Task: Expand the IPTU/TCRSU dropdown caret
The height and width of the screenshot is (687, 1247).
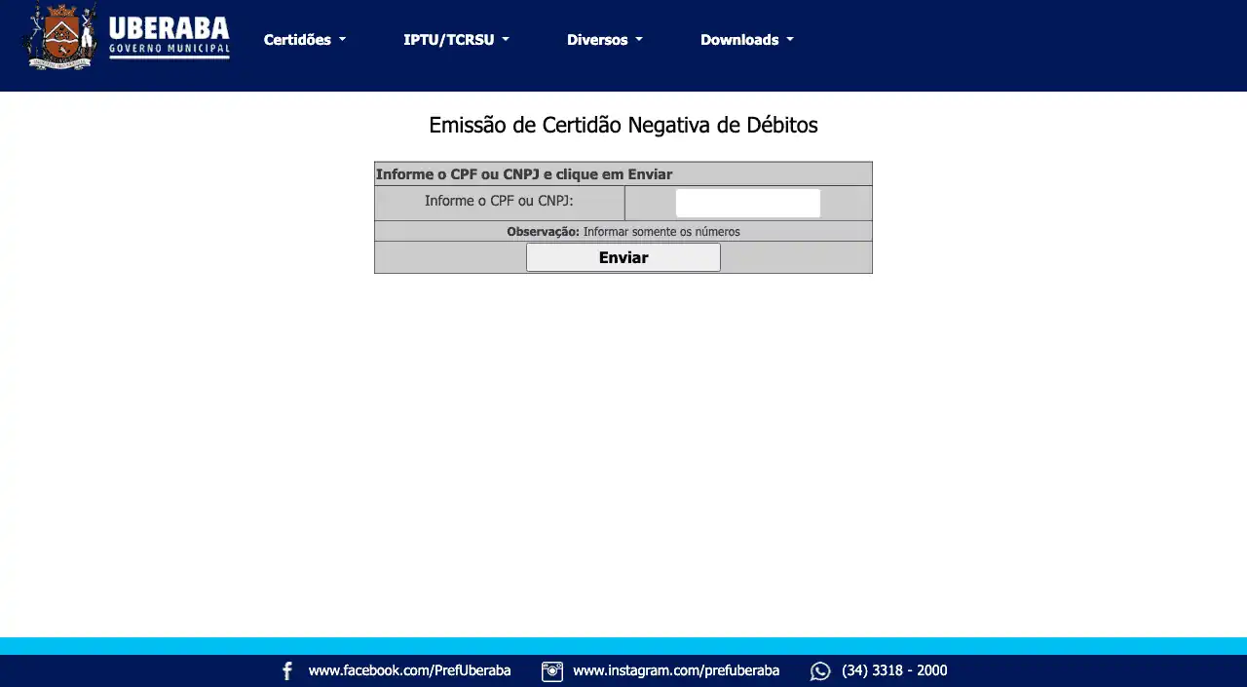Action: (x=506, y=40)
